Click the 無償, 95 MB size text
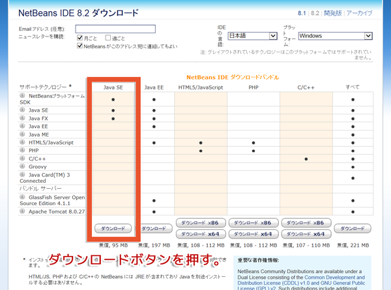This screenshot has width=391, height=290. click(113, 245)
